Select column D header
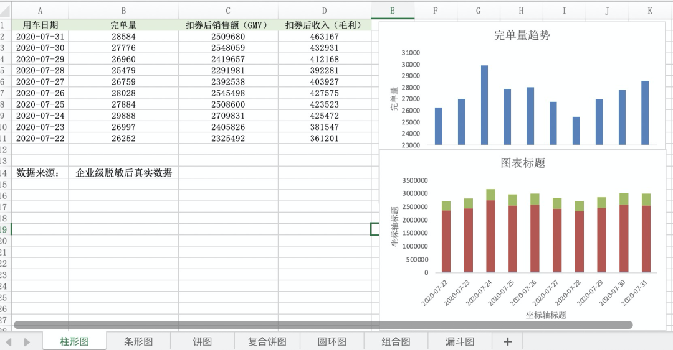This screenshot has height=350, width=673. tap(325, 11)
